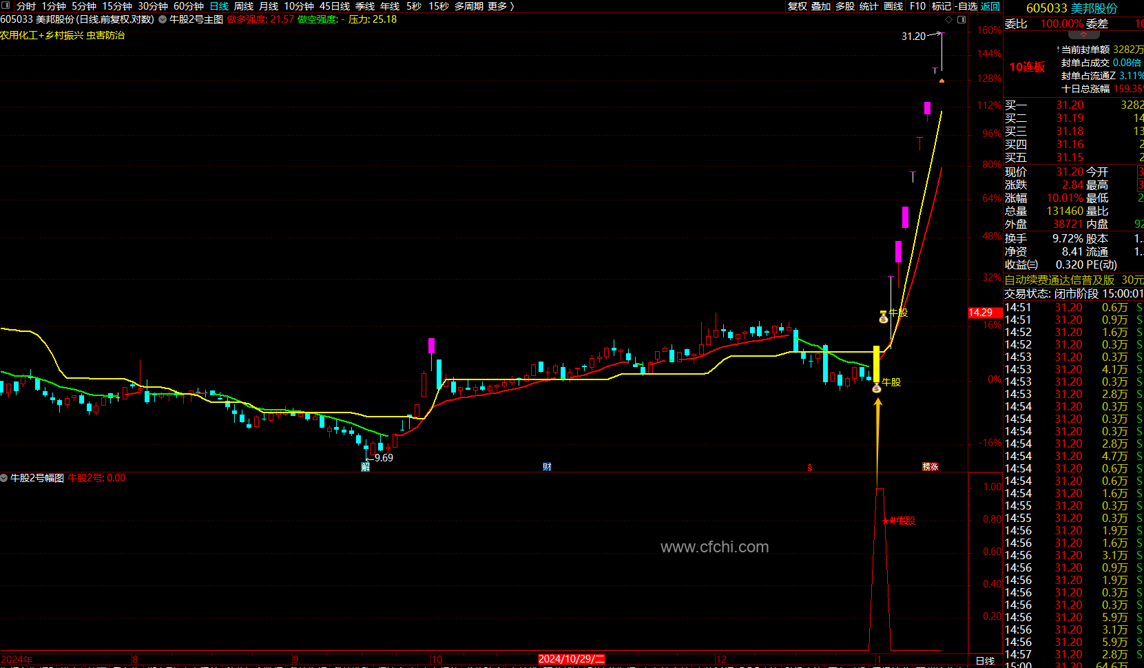This screenshot has height=668, width=1144.
Task: Click -自选 to remove from watchlist
Action: click(967, 6)
